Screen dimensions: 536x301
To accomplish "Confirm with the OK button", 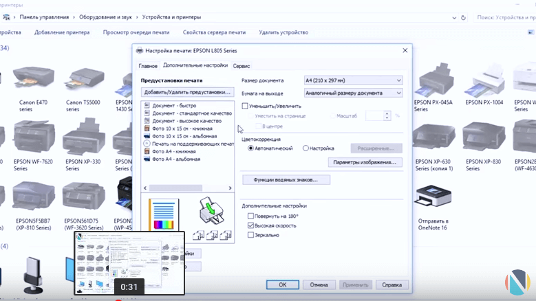I will coord(282,285).
